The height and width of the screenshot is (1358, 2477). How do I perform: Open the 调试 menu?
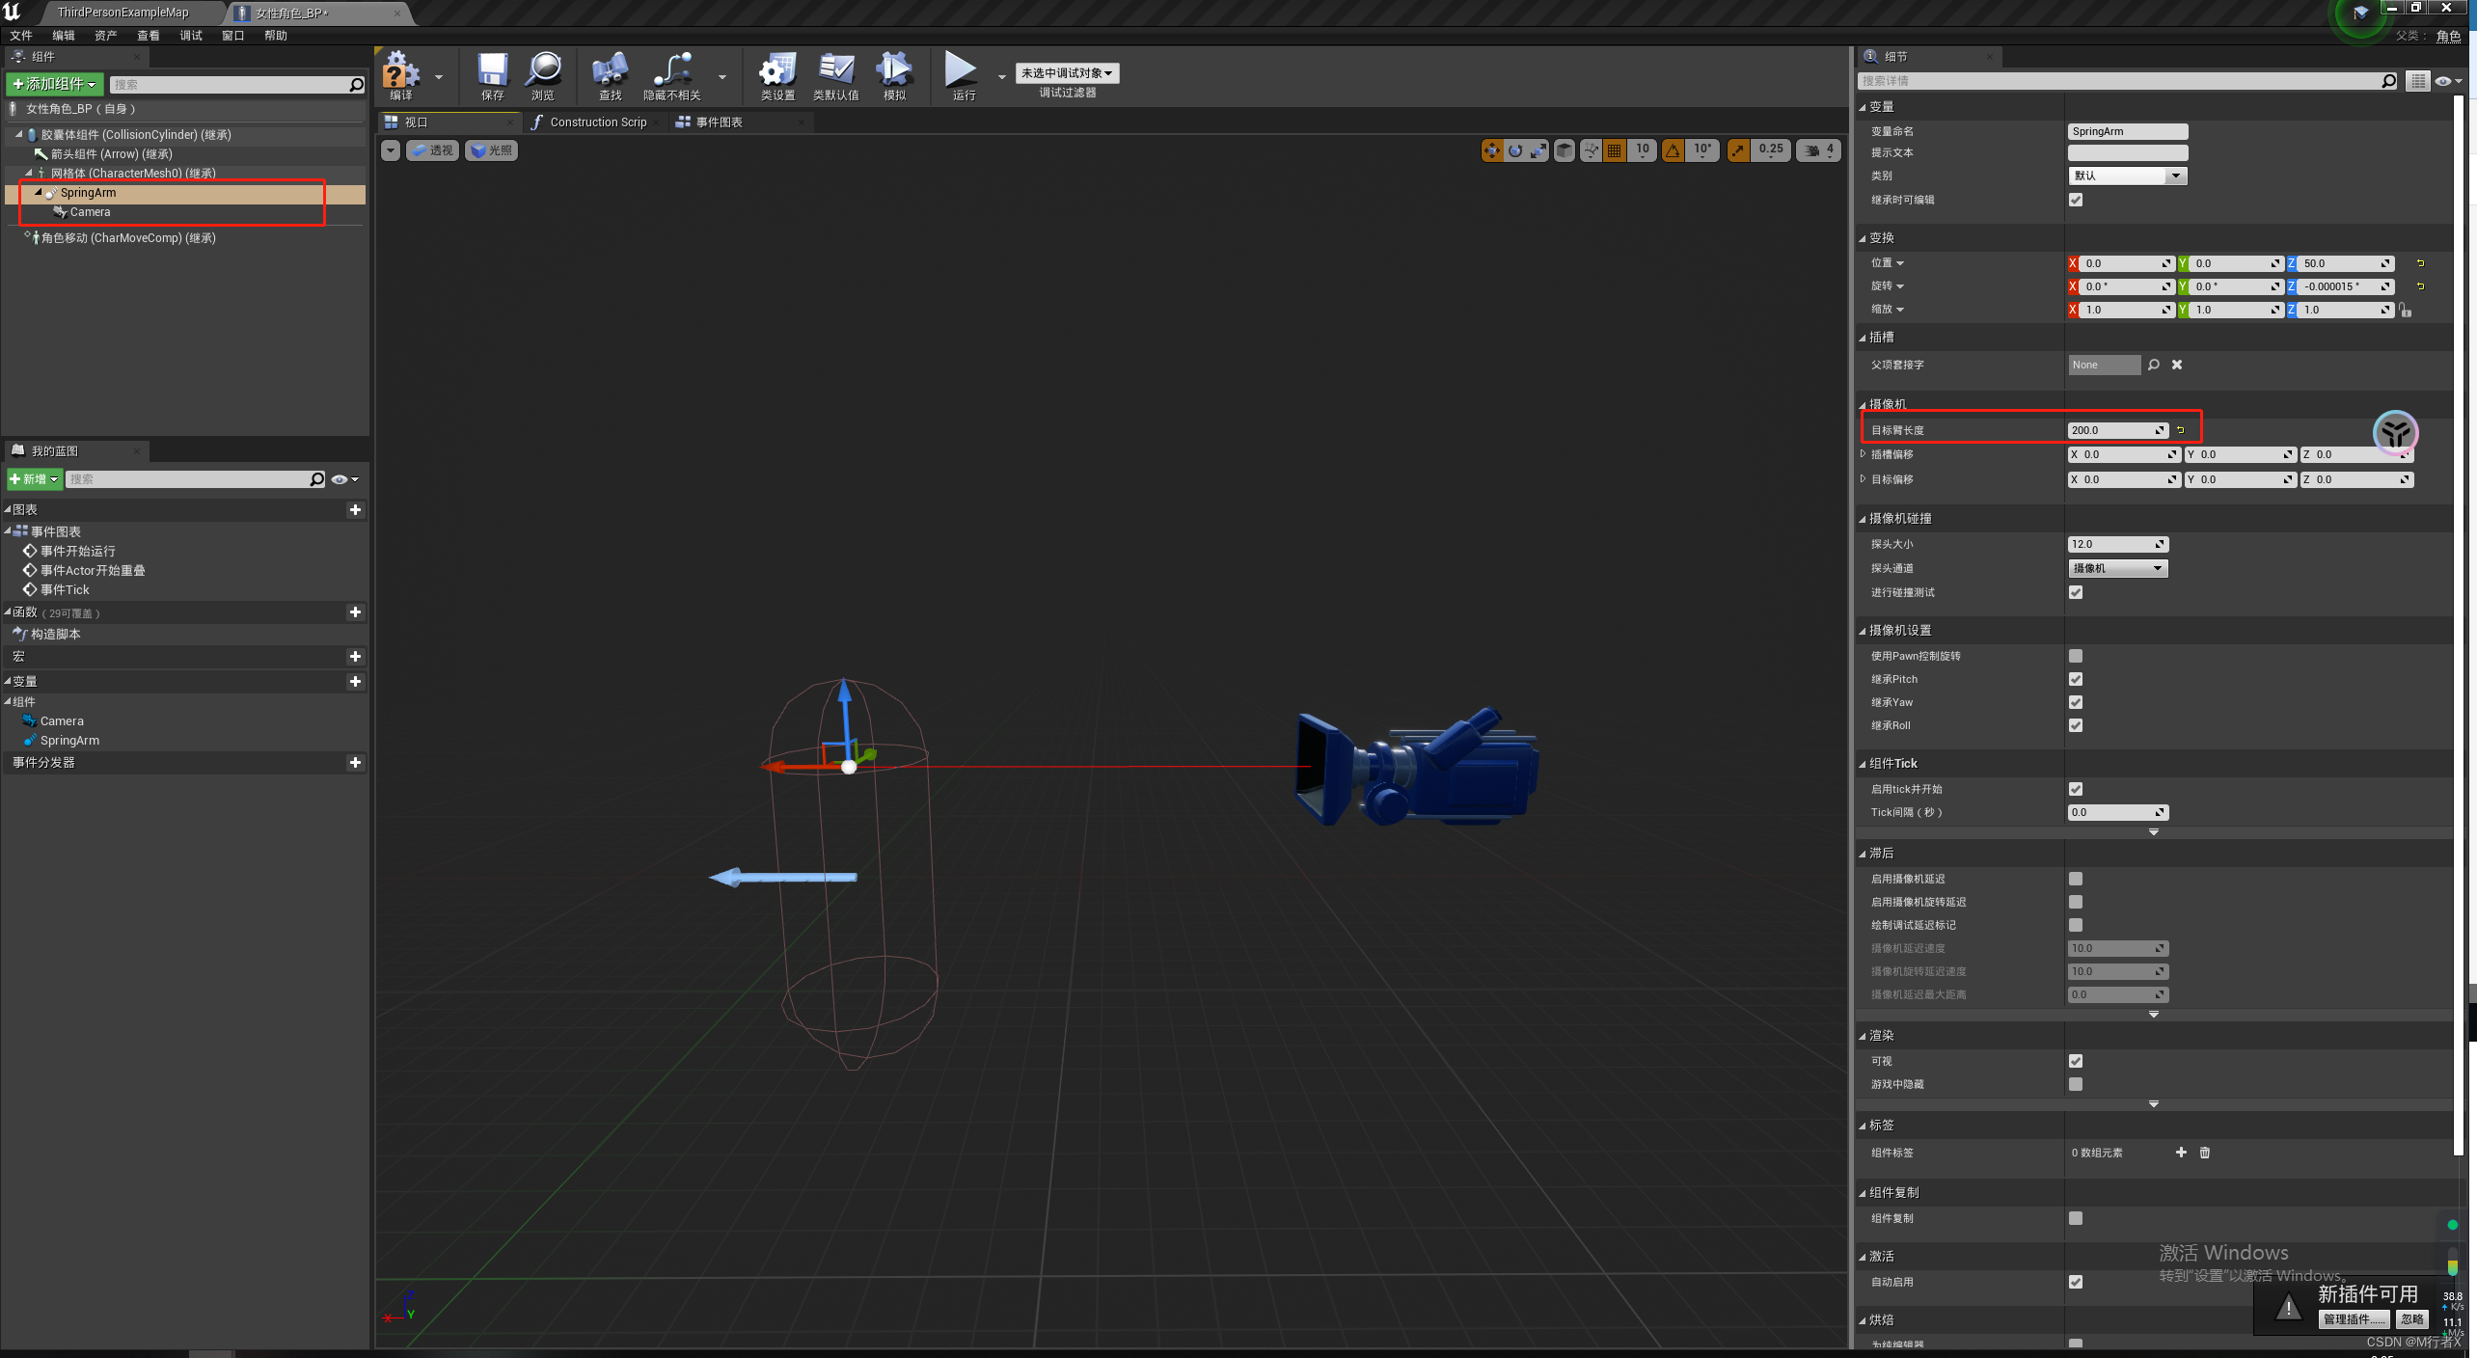point(191,36)
